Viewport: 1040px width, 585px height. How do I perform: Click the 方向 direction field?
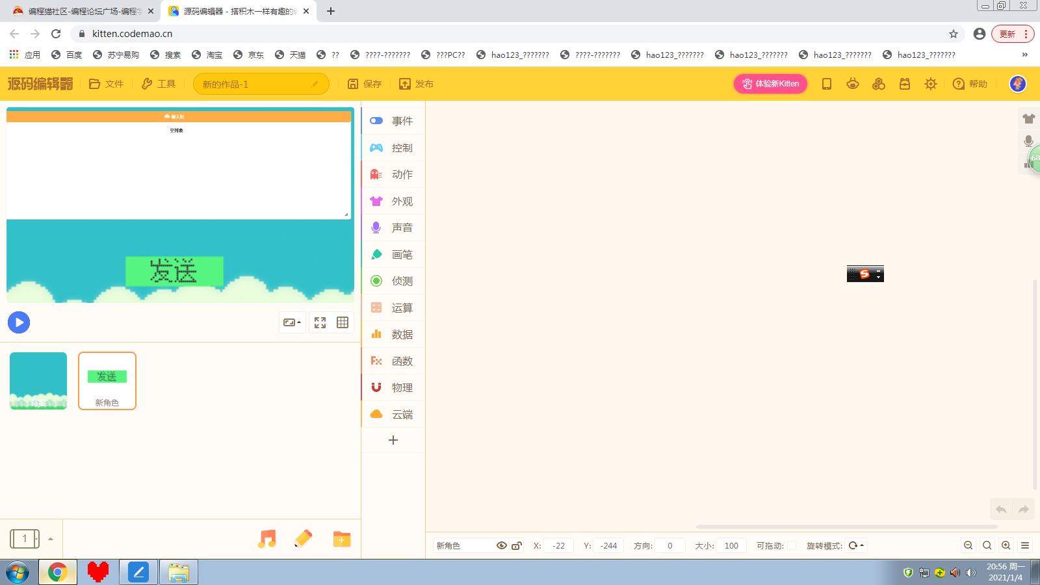click(x=670, y=545)
